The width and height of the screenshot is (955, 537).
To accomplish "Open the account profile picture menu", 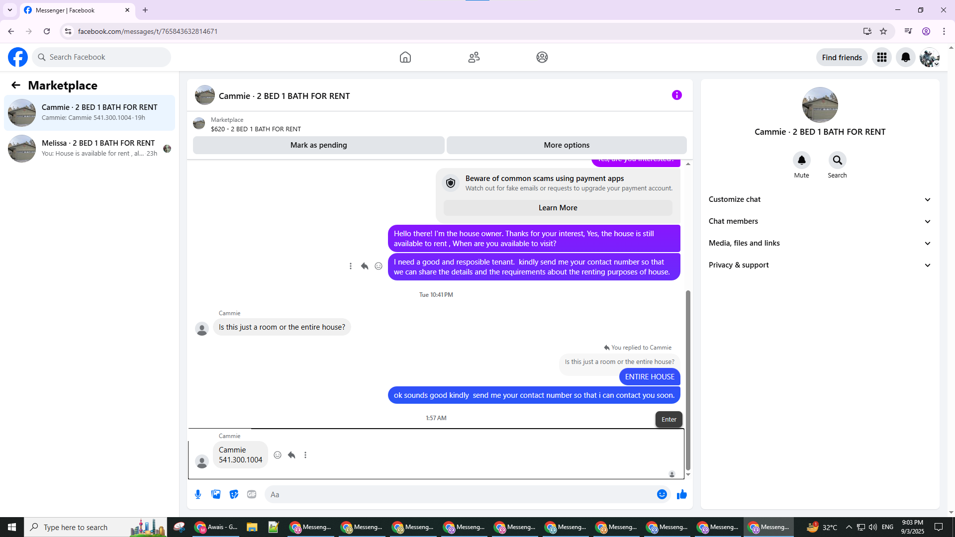I will (x=930, y=57).
